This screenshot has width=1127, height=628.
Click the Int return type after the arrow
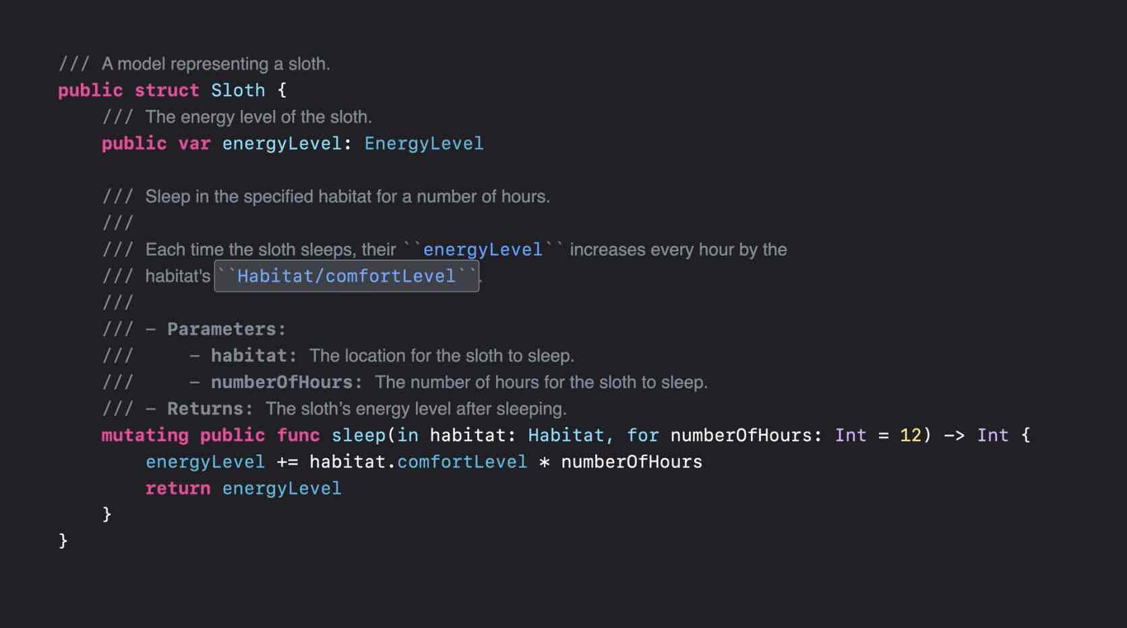click(993, 435)
